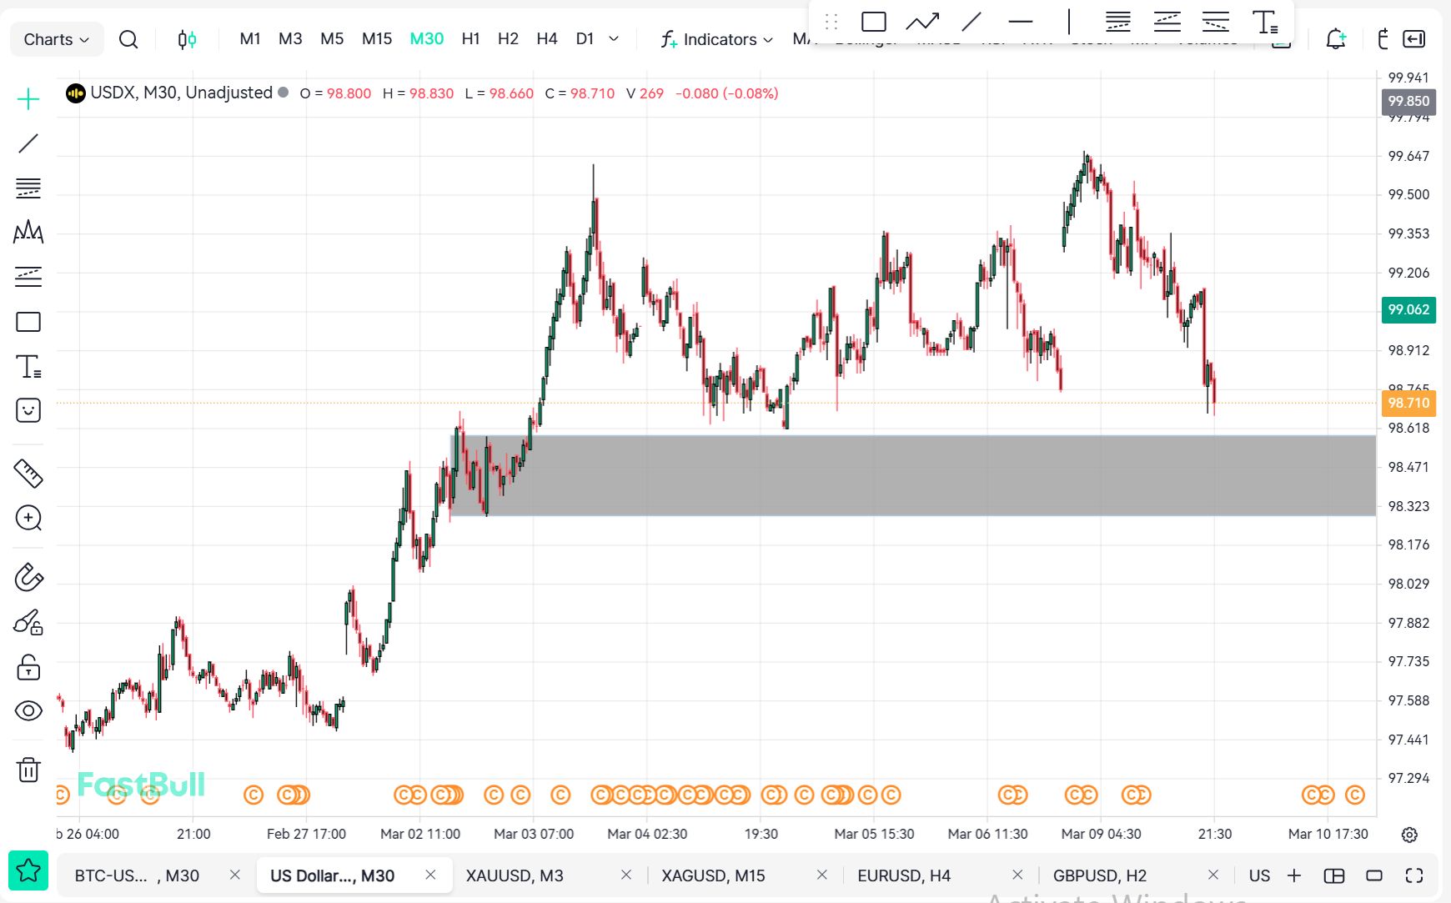Image resolution: width=1451 pixels, height=903 pixels.
Task: Select the M15 timeframe button
Action: [x=377, y=39]
